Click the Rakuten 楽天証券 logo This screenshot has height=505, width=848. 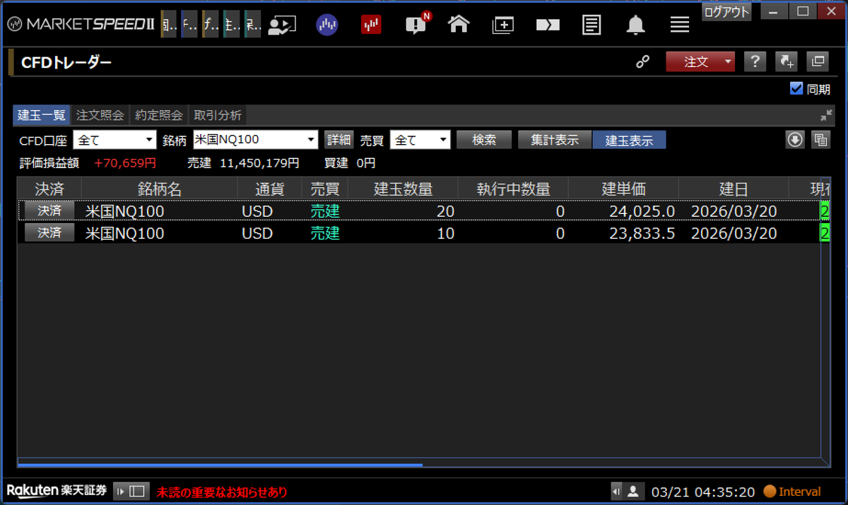pyautogui.click(x=57, y=491)
